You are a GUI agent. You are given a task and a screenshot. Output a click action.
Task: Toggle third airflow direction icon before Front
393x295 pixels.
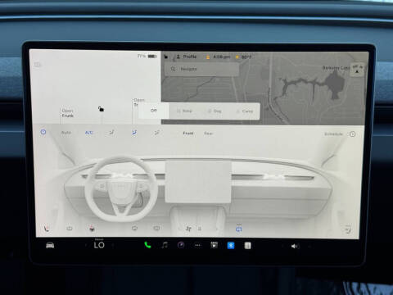click(x=156, y=133)
